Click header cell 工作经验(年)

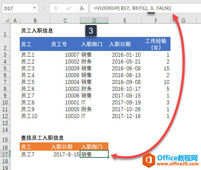click(x=156, y=44)
